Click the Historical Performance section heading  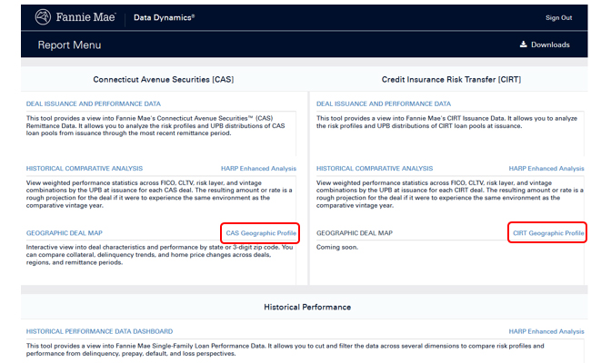pos(307,307)
